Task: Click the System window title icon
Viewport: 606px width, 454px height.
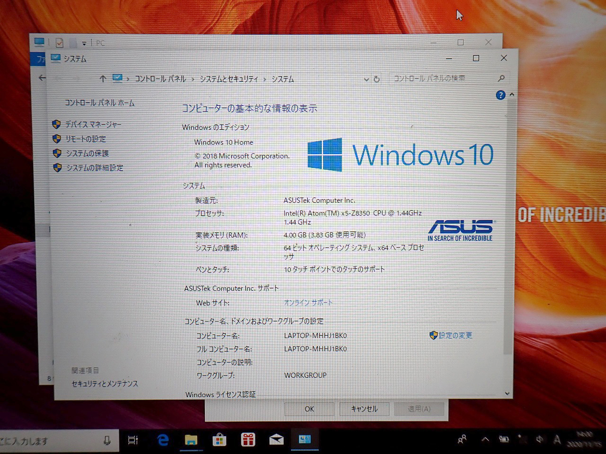Action: tap(56, 58)
